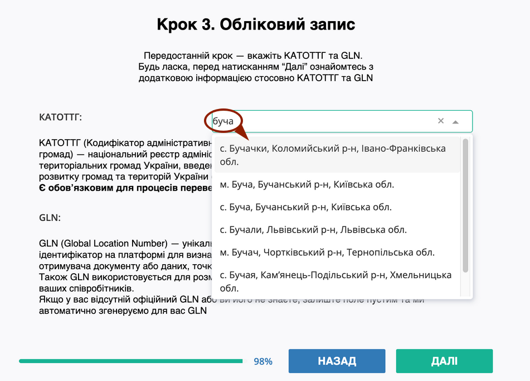Click the КАТОТТГ: field label
Screen dimensions: 530x381
[61, 117]
